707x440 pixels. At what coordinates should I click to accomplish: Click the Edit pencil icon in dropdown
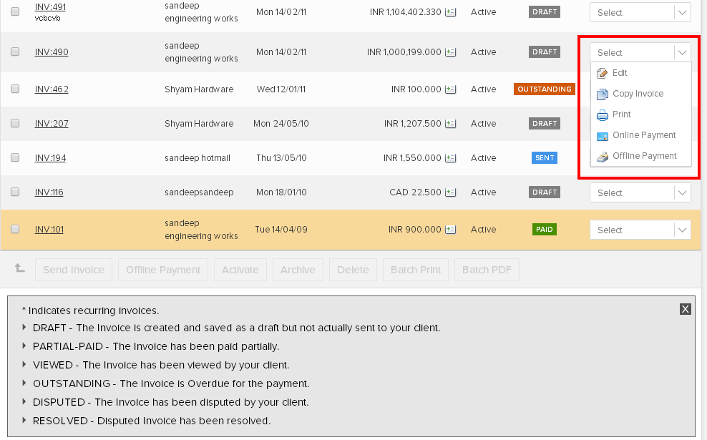tap(602, 73)
